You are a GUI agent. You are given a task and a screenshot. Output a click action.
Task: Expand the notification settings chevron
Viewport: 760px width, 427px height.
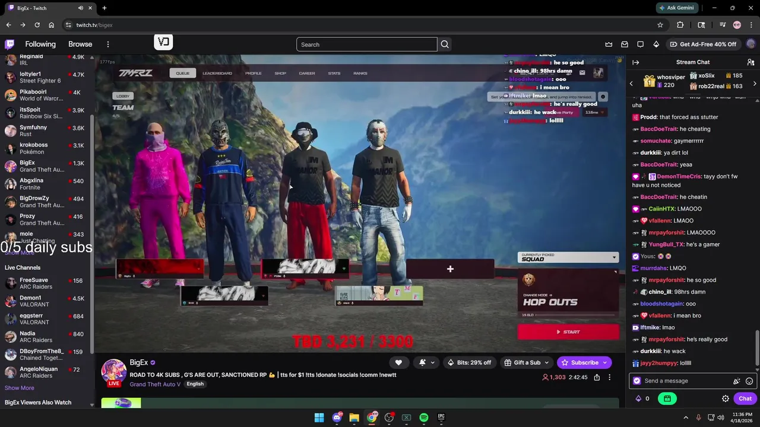point(432,362)
